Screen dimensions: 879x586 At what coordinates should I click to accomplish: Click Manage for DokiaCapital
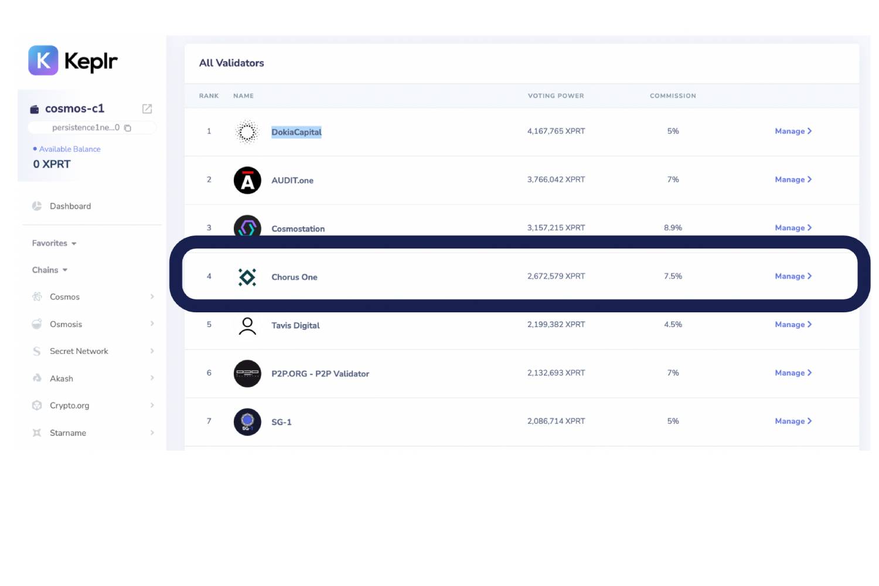point(793,131)
